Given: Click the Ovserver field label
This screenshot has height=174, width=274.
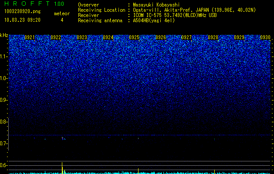Looking at the screenshot, I should point(88,5).
